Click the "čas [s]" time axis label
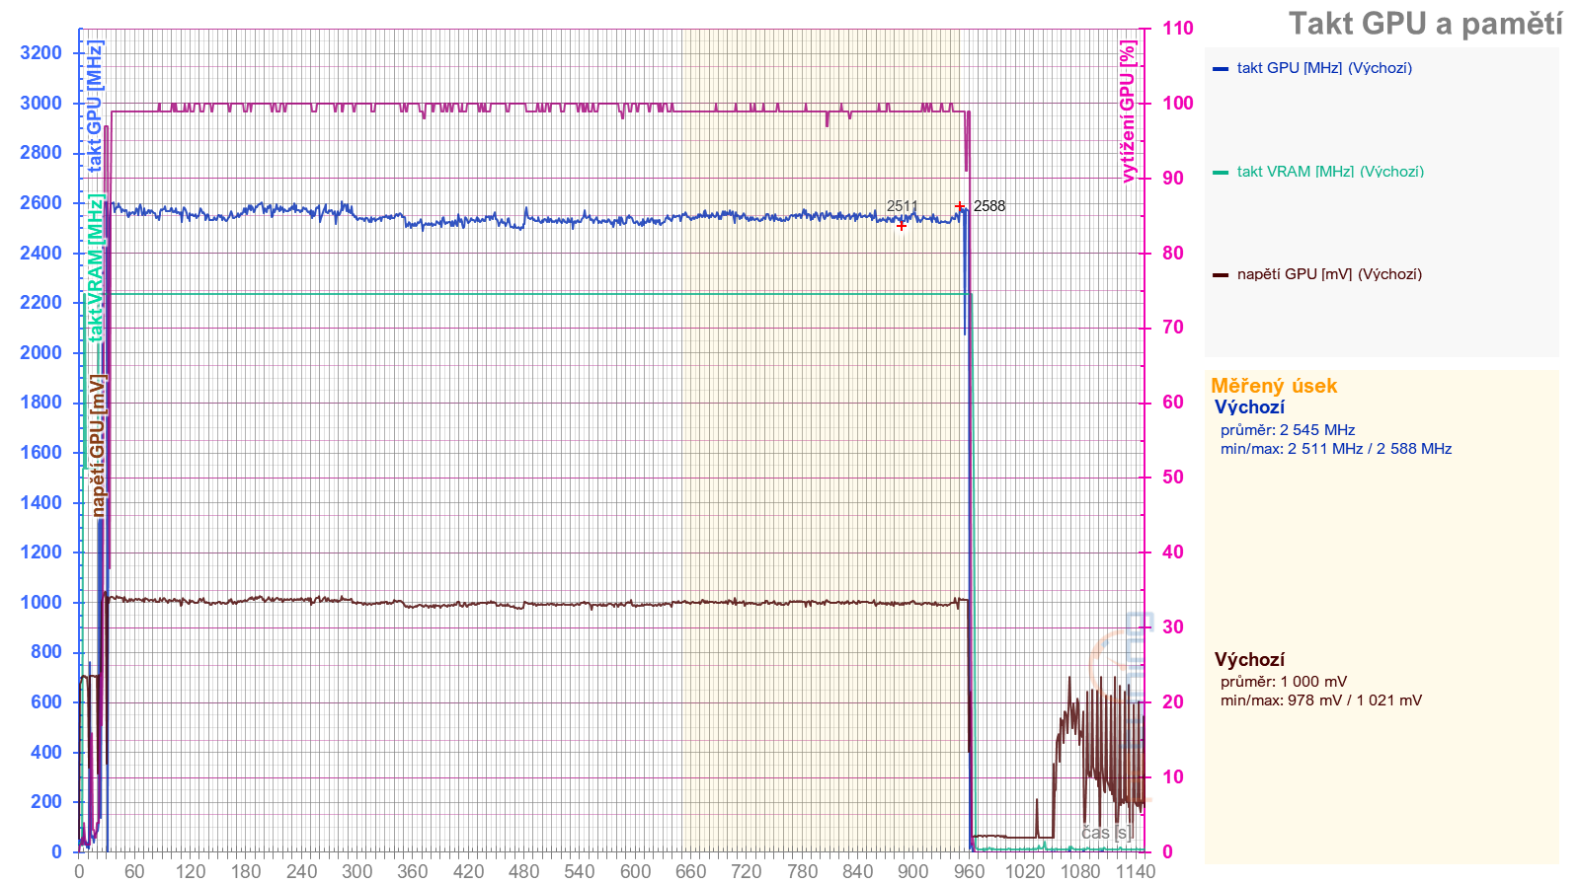 point(1106,833)
